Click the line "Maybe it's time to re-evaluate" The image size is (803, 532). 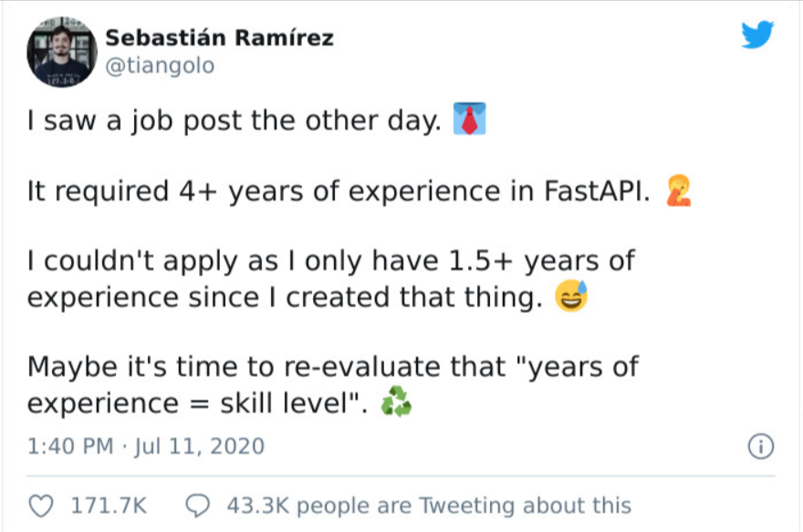[332, 368]
